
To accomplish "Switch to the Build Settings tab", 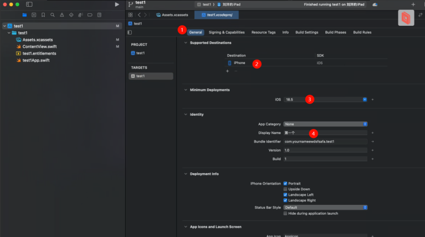I will click(x=307, y=32).
